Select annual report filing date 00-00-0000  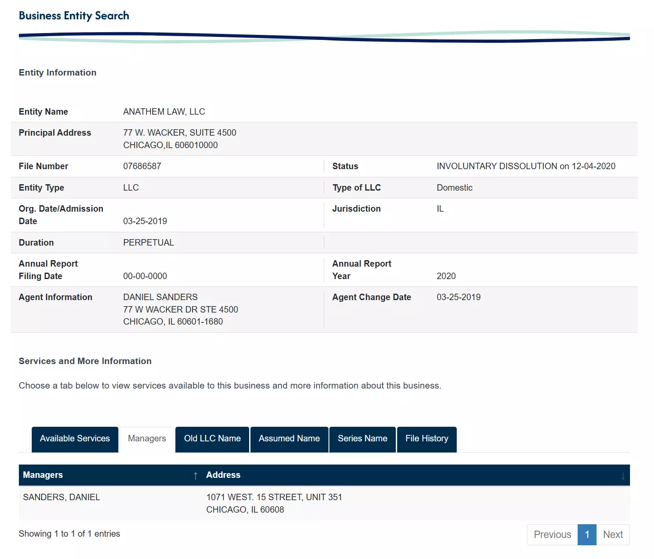145,276
